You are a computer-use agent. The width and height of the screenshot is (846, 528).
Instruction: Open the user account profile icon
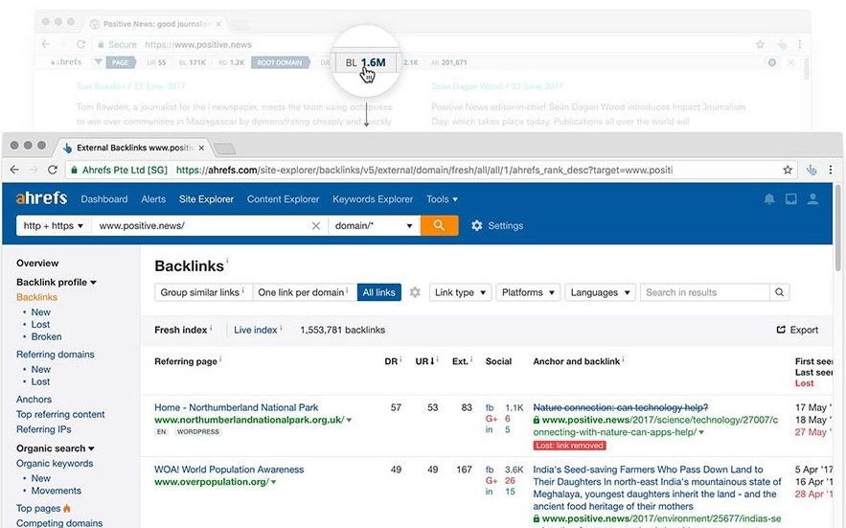tap(812, 199)
